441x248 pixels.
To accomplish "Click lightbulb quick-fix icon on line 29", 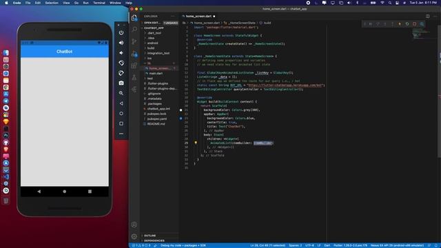I will tap(196, 143).
